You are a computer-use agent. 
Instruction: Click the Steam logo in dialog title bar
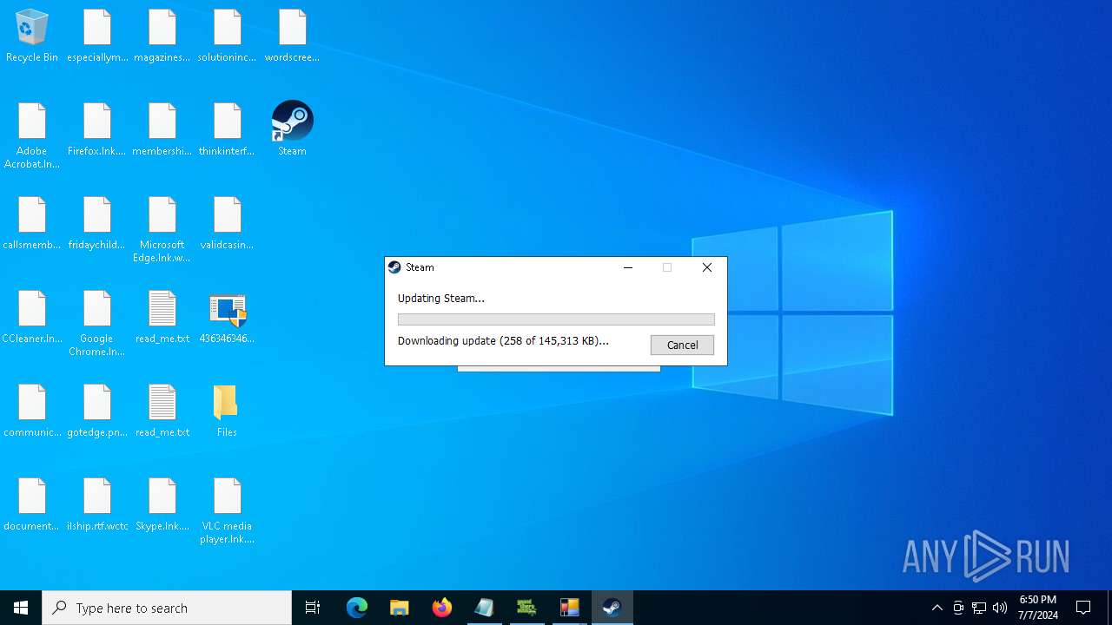pos(394,267)
